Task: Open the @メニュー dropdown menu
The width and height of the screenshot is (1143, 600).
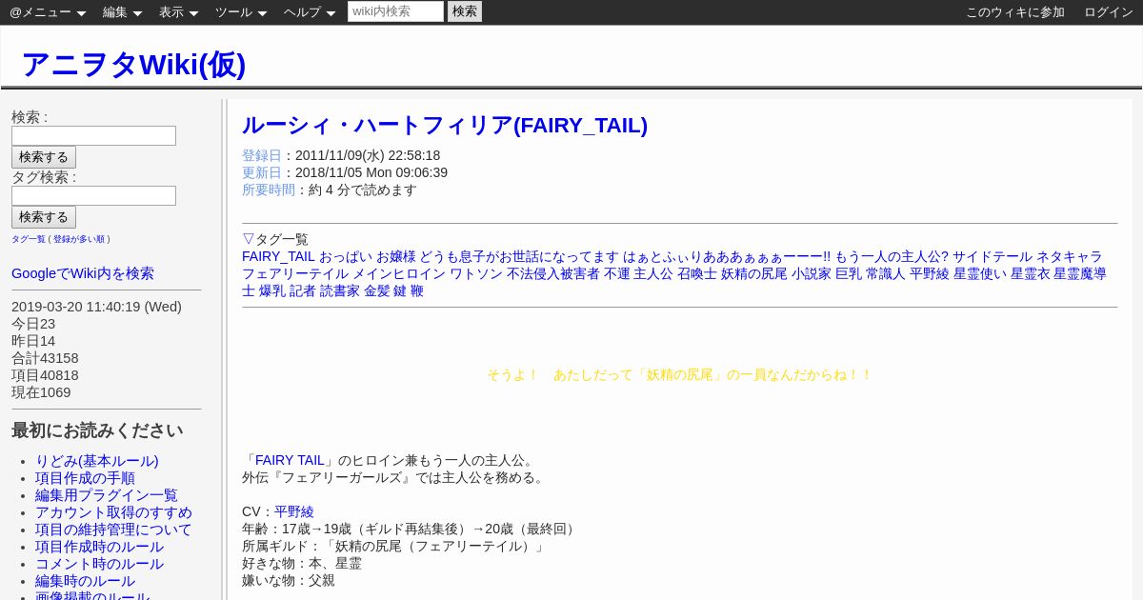Action: 48,12
